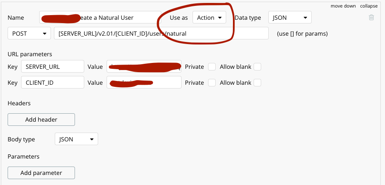Click the SERVER_URL key field
The width and height of the screenshot is (385, 185).
[53, 66]
